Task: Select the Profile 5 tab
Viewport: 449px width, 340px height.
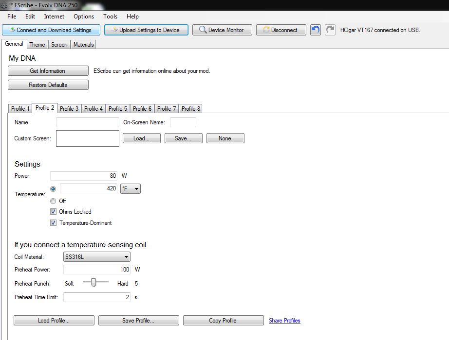Action: (118, 109)
